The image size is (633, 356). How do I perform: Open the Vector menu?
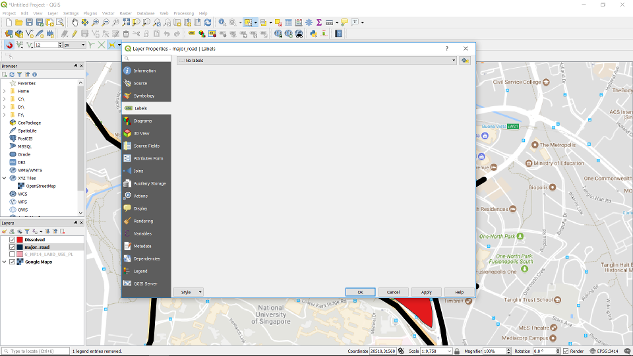tap(107, 13)
